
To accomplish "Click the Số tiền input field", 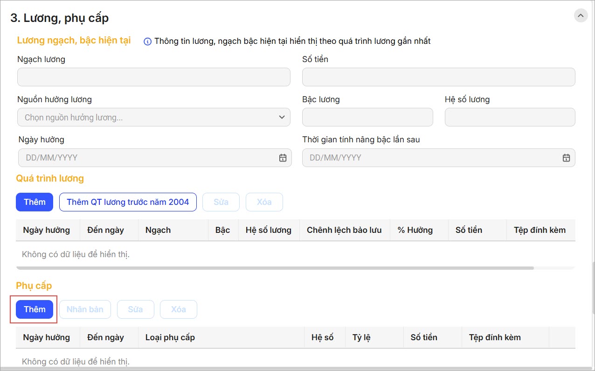I will click(438, 77).
